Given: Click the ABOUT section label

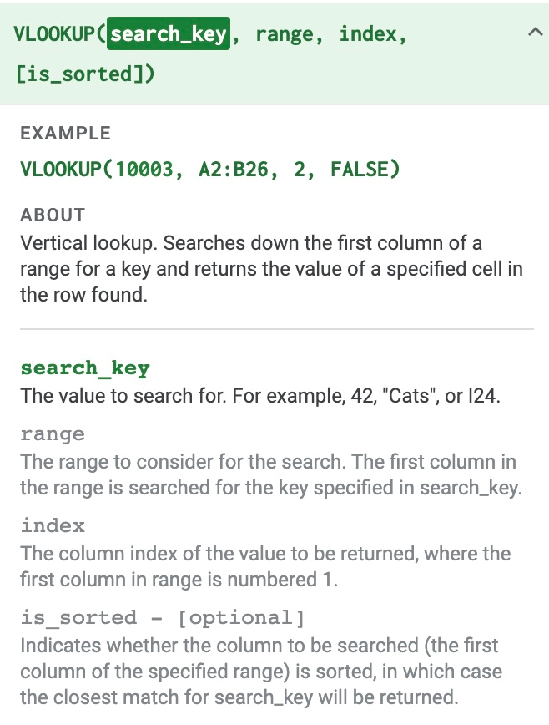Looking at the screenshot, I should point(53,215).
